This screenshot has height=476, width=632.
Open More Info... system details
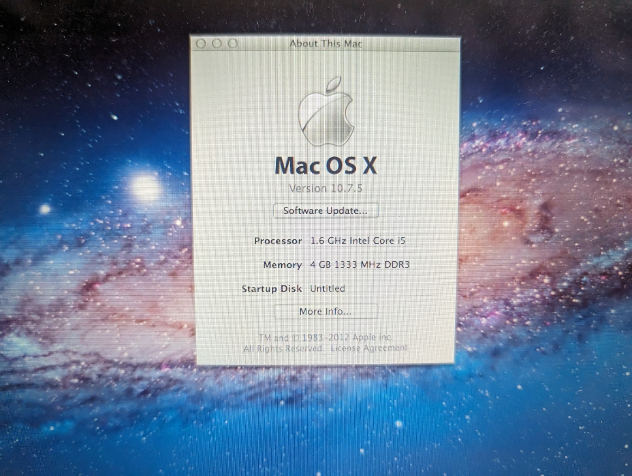click(325, 312)
